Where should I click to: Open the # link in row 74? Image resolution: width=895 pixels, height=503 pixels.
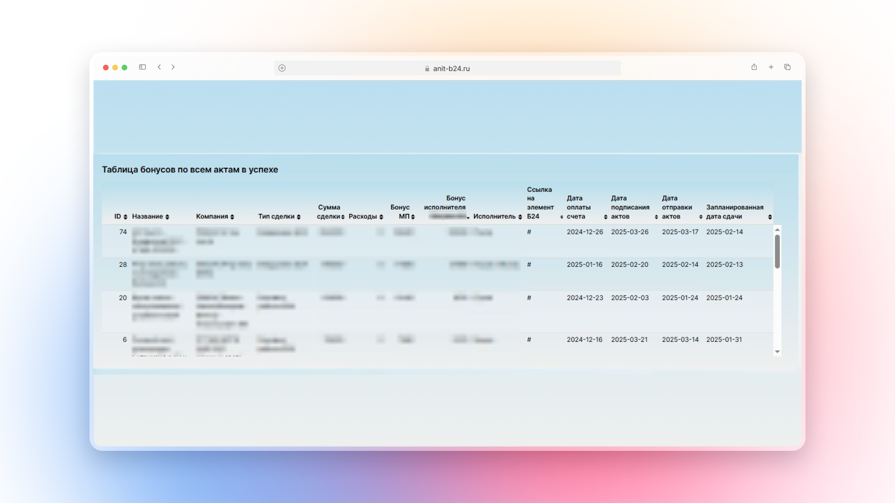point(529,232)
